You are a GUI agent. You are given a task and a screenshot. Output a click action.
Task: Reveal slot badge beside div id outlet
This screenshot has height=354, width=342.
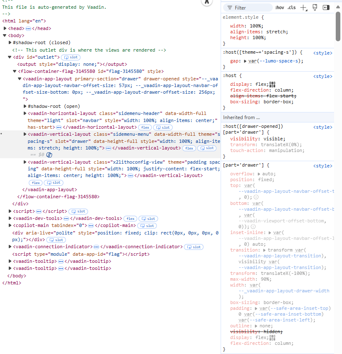[x=70, y=57]
